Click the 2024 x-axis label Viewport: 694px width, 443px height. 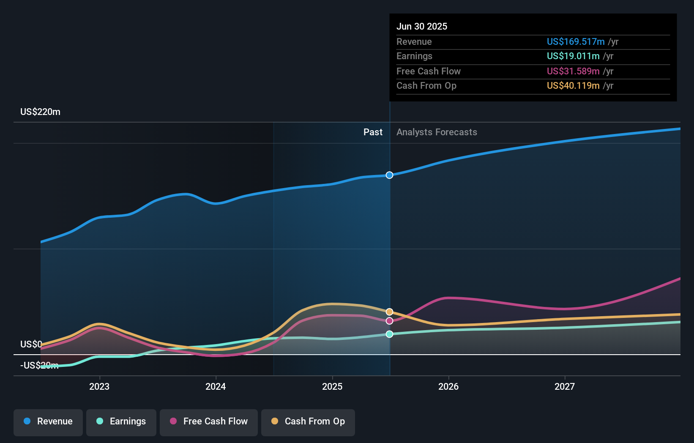[216, 387]
